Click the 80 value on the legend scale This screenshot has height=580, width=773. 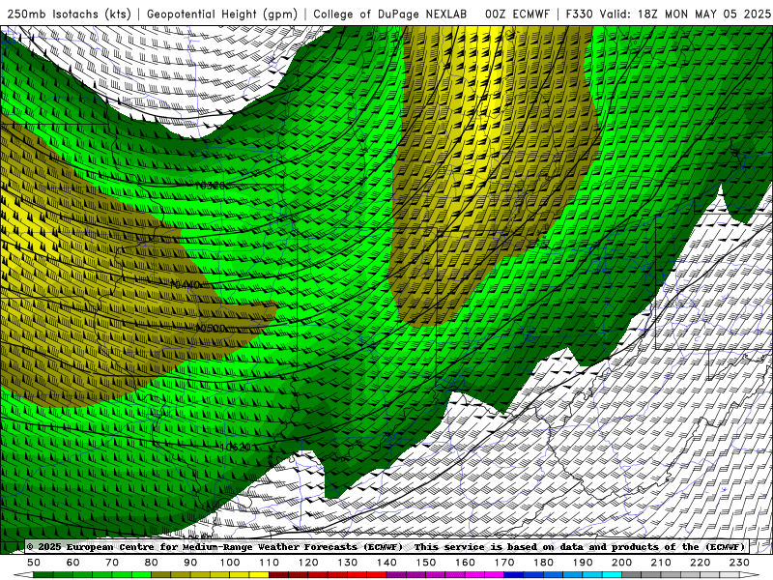(x=152, y=563)
